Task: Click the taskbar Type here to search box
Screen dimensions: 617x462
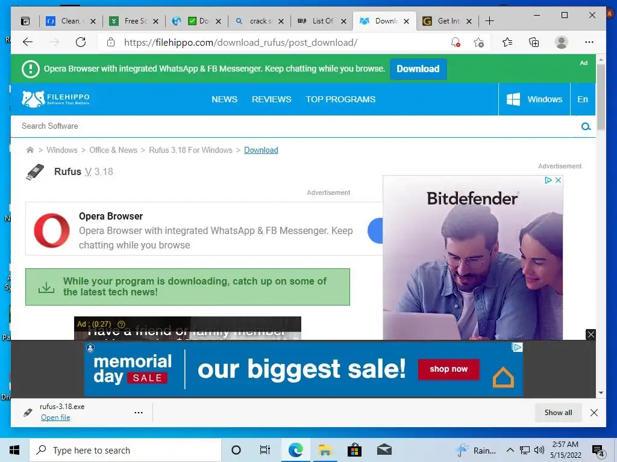Action: [125, 450]
